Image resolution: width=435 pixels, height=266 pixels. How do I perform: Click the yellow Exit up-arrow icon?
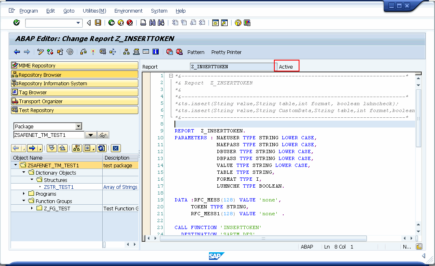point(121,23)
